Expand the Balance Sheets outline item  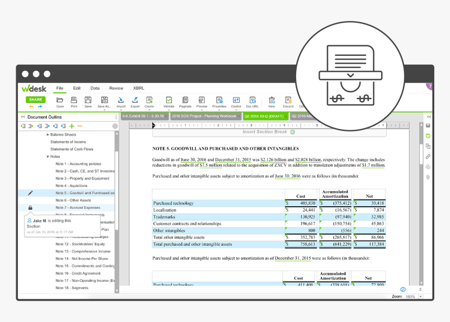tap(48, 135)
